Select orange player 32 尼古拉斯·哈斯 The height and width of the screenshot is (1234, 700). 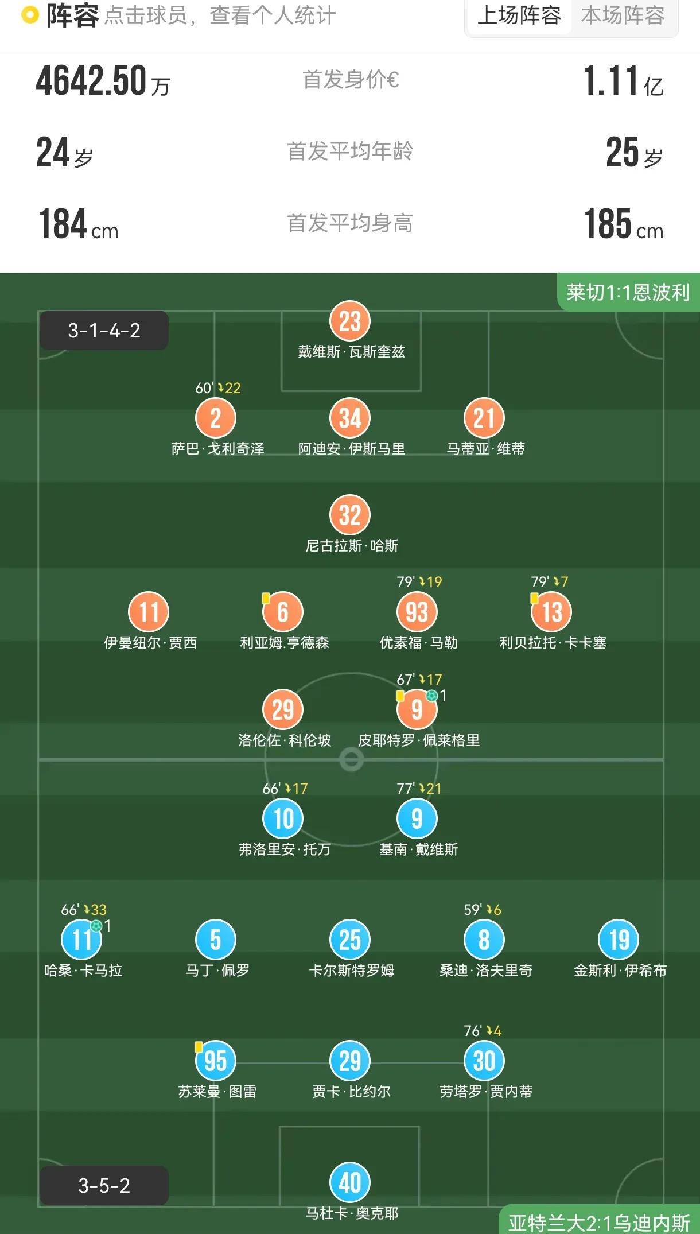pyautogui.click(x=350, y=515)
